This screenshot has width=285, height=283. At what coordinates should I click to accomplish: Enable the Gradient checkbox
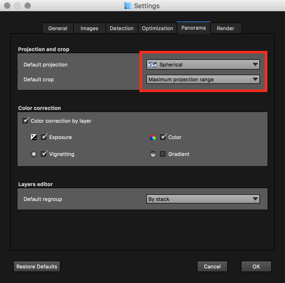coord(163,154)
